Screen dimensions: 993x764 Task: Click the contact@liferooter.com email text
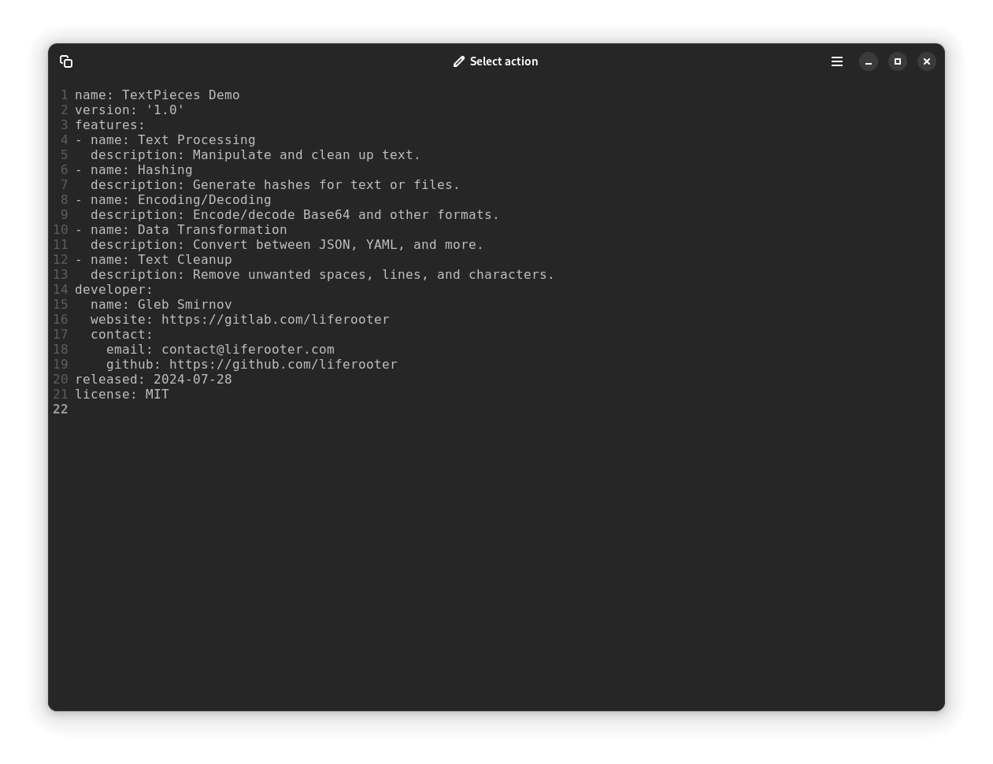(x=247, y=350)
